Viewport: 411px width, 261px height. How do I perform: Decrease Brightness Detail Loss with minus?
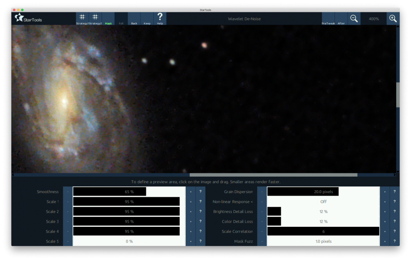[262, 212]
